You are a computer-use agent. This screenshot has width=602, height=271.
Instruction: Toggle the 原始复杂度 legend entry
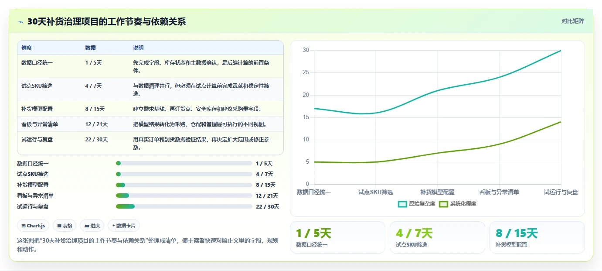pyautogui.click(x=416, y=204)
